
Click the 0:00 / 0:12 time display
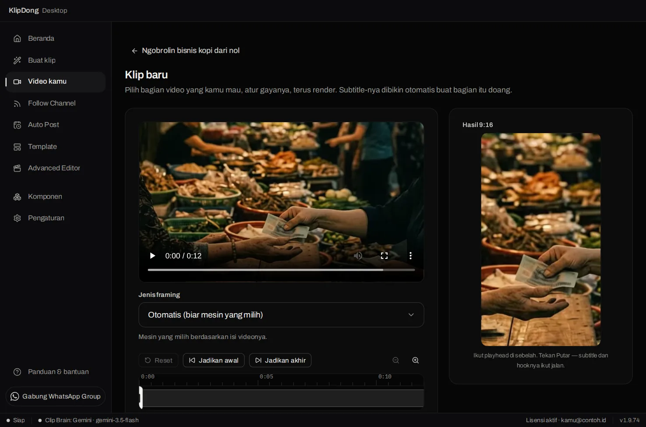coord(183,256)
